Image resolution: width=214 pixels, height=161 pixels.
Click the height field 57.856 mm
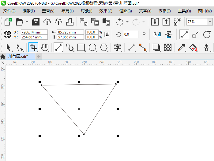click(x=70, y=37)
